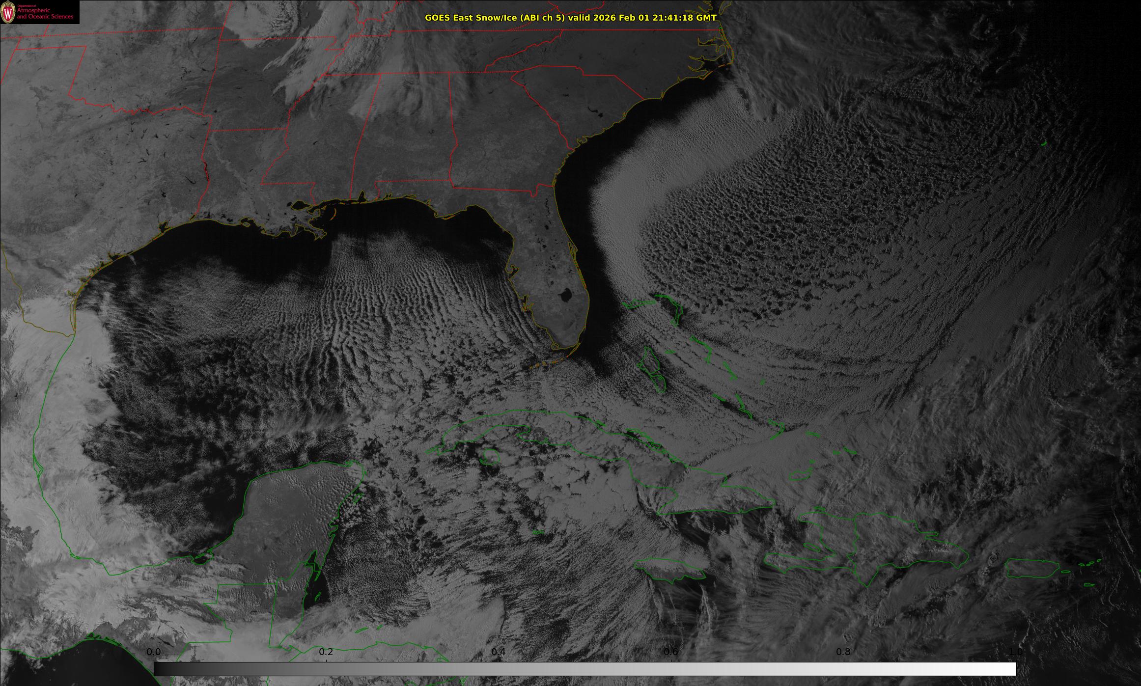Click the 1.0 label at colorbar end

[x=1016, y=652]
